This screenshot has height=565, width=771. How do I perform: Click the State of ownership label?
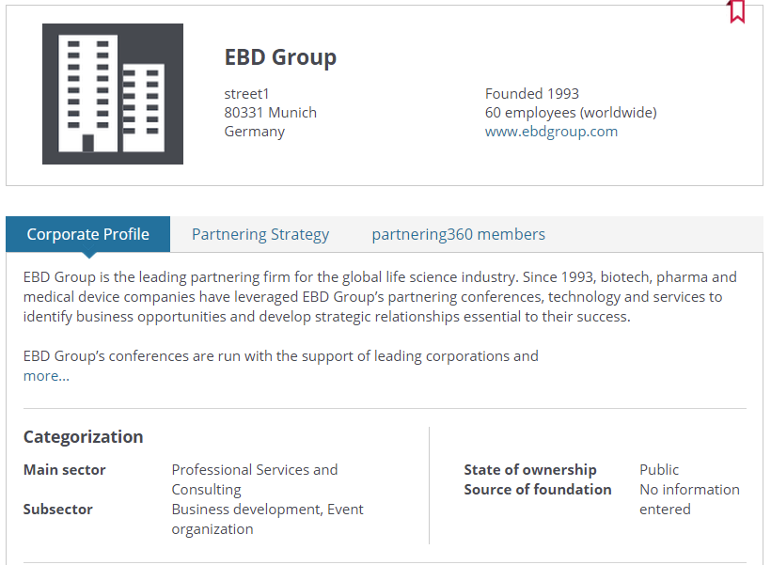click(530, 470)
